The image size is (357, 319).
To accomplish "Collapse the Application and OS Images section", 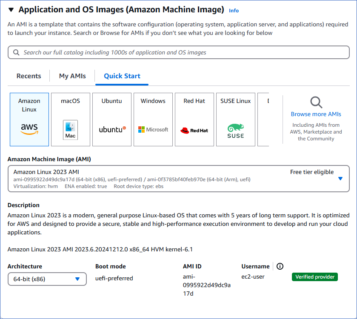I will (11, 10).
